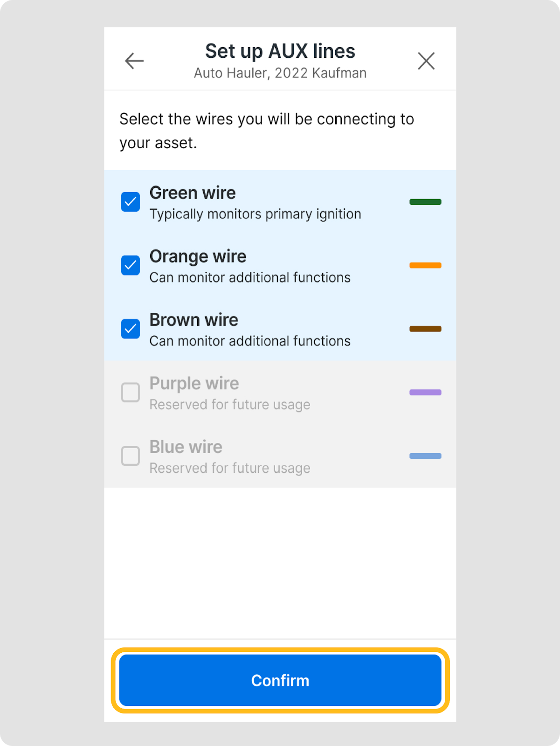Click the purple wire color indicator
560x746 pixels.
click(x=425, y=393)
